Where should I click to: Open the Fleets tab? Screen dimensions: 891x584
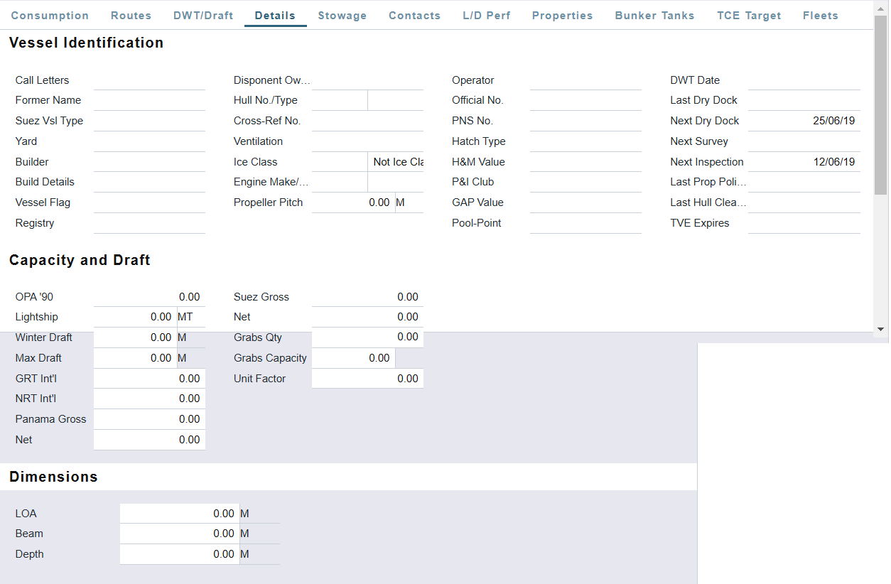click(820, 15)
